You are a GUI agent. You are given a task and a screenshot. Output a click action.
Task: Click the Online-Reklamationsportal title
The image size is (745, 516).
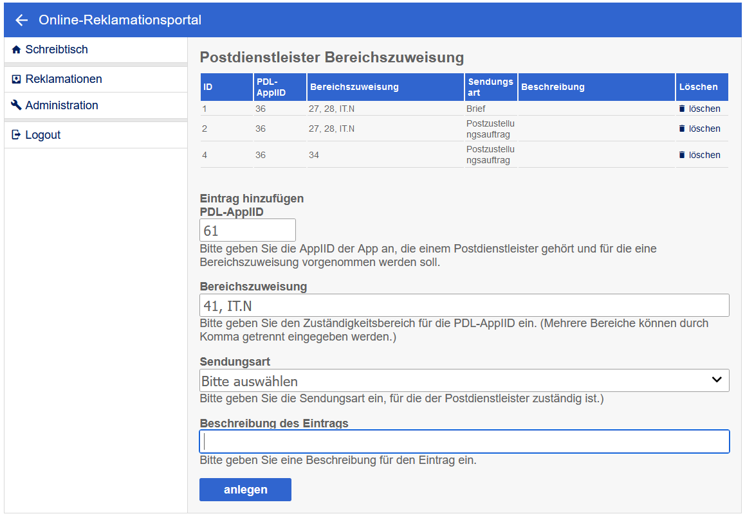point(120,20)
